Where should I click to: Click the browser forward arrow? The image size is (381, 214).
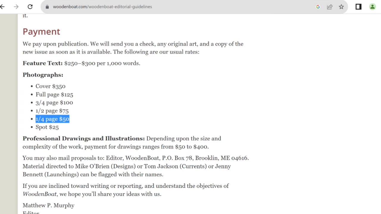16,7
